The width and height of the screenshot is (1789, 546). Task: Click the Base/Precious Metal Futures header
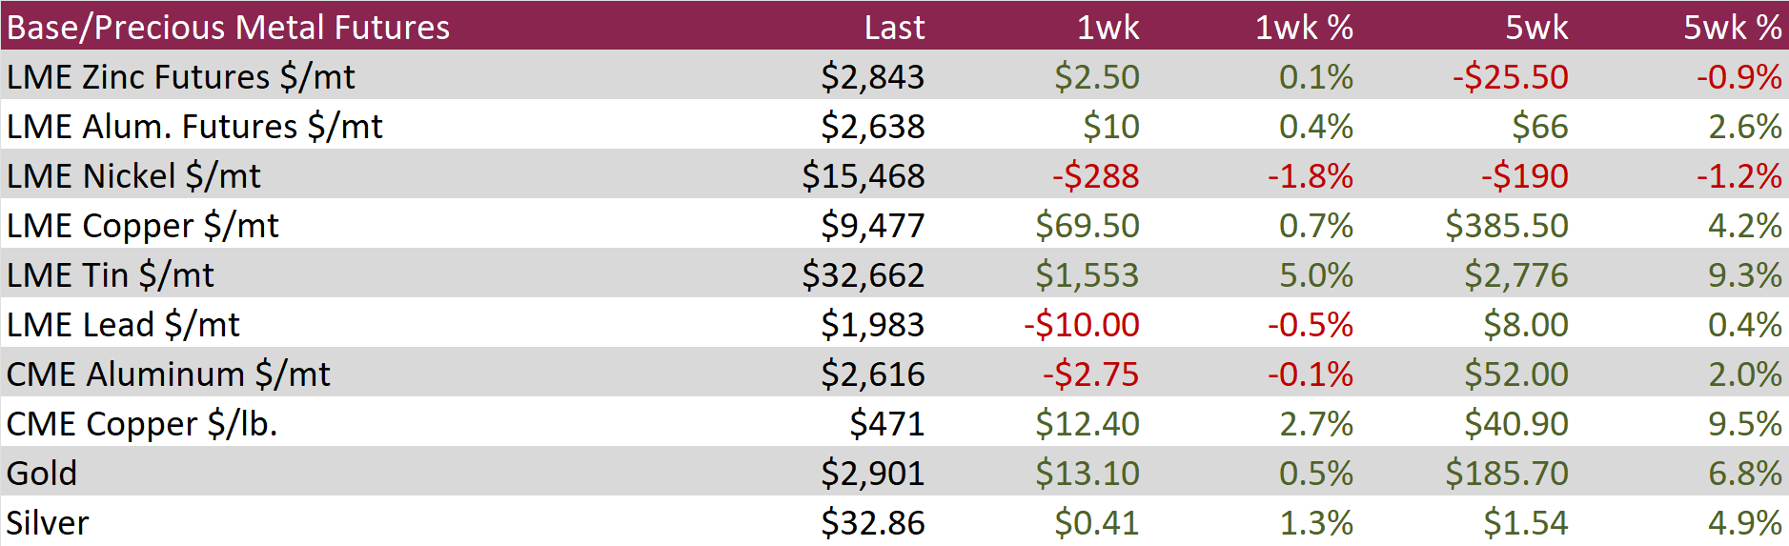[229, 28]
